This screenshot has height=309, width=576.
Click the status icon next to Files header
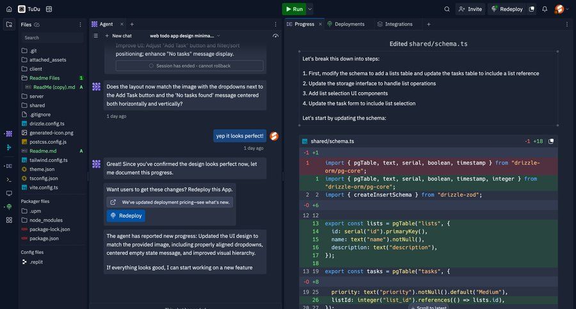pos(36,24)
